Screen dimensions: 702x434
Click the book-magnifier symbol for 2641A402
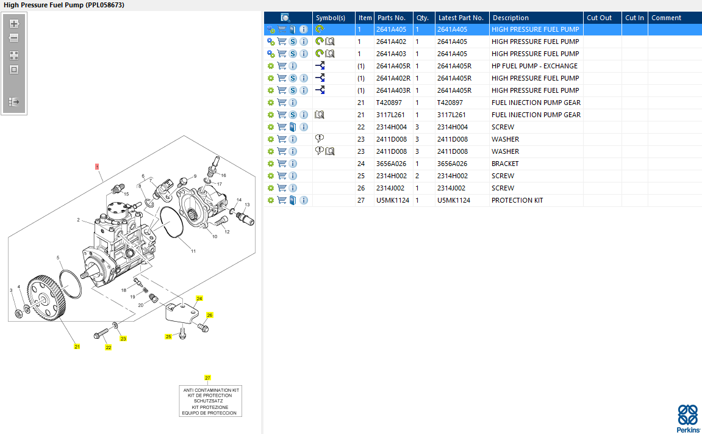click(330, 42)
